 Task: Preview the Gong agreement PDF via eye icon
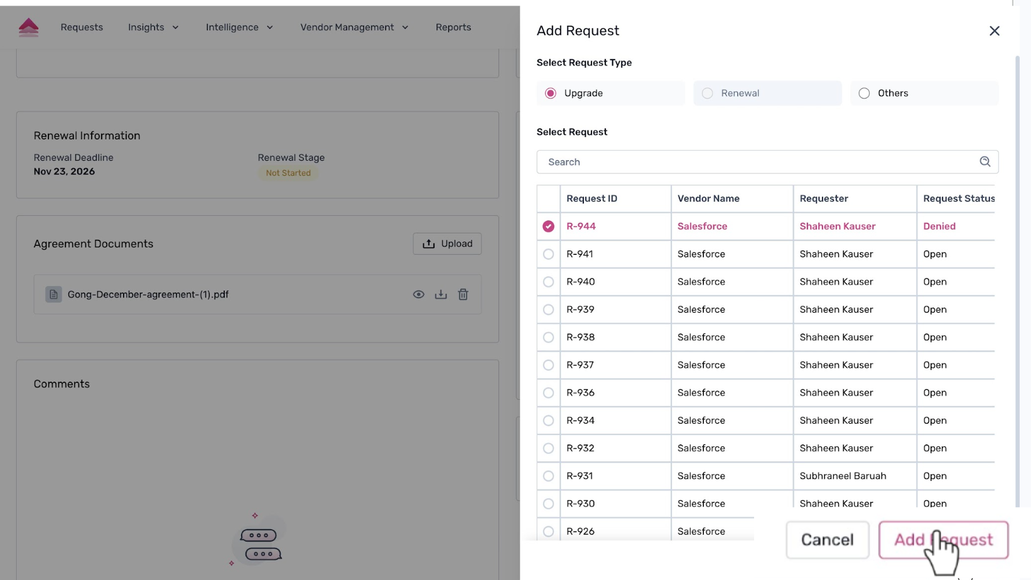point(418,294)
